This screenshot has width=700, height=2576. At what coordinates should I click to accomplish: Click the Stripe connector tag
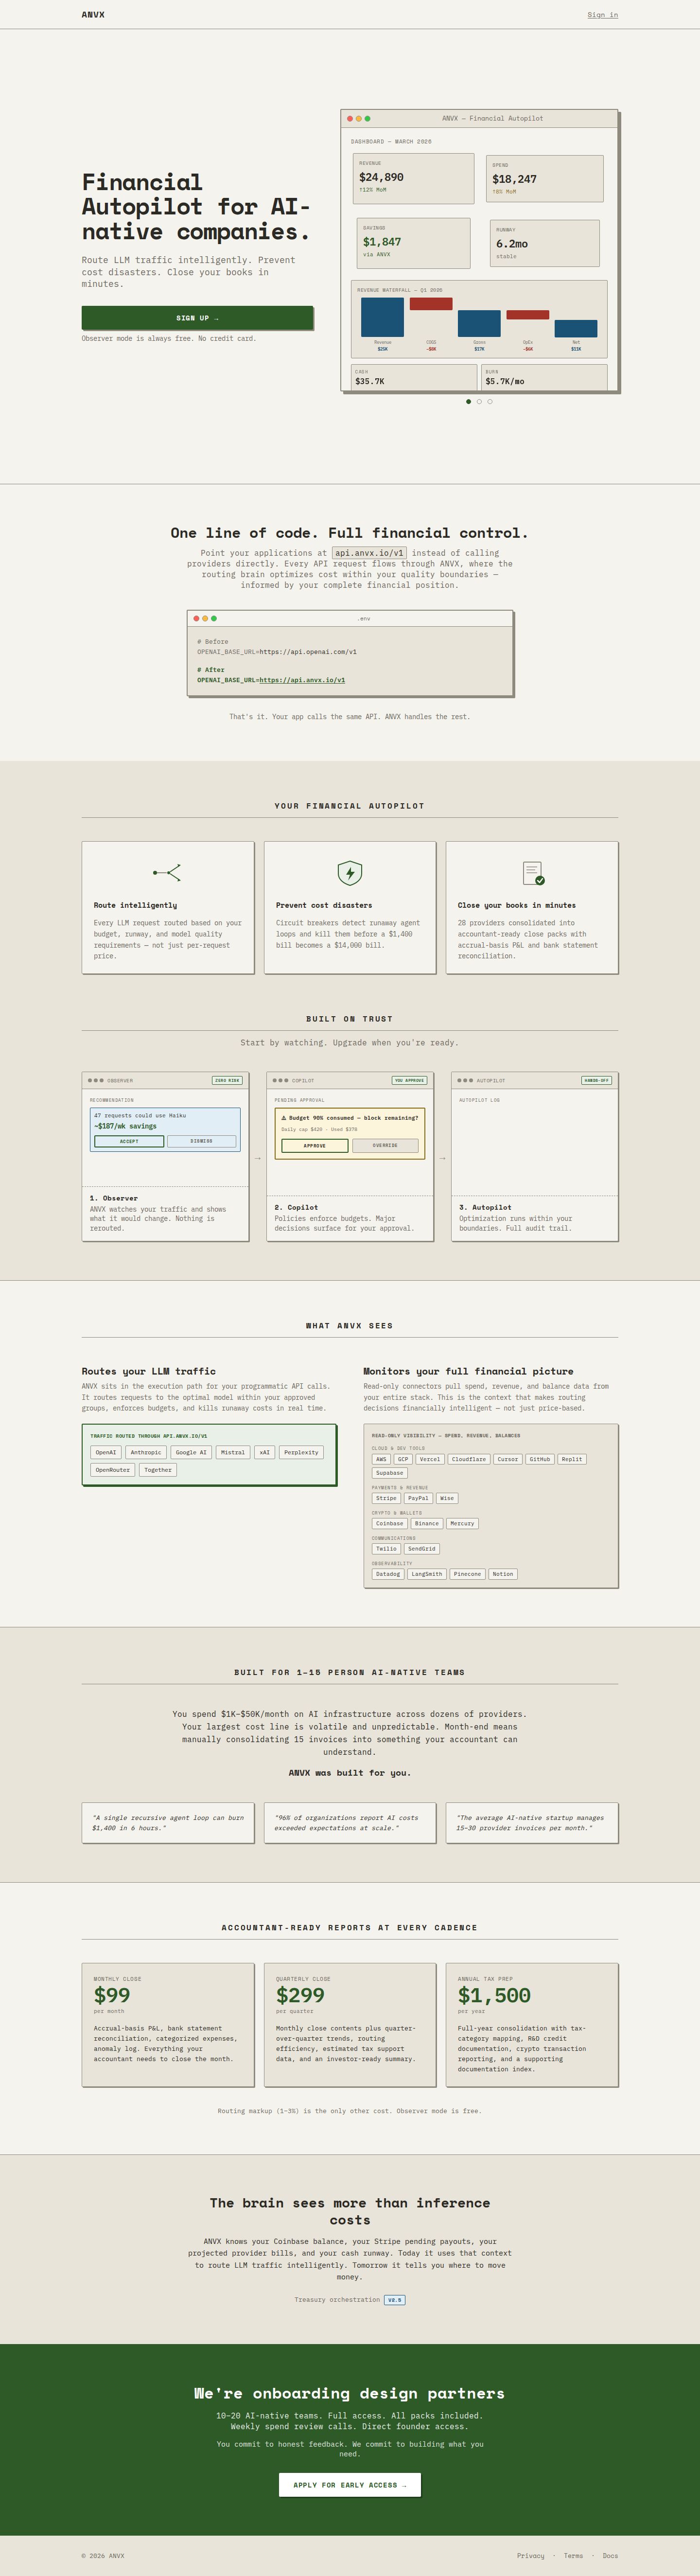click(x=386, y=1498)
